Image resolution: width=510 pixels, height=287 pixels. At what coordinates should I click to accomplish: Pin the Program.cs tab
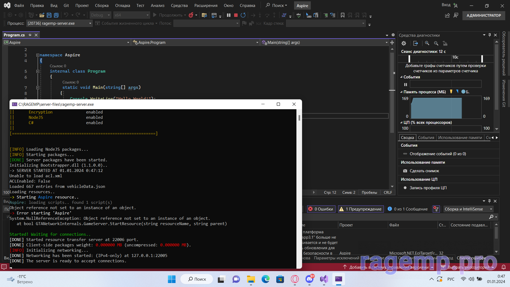[x=30, y=35]
